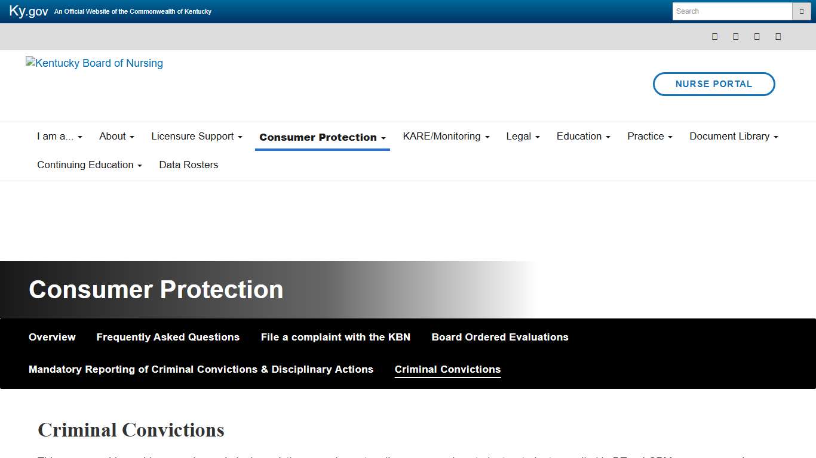Expand the Consumer Protection nav menu
The width and height of the screenshot is (816, 458).
pyautogui.click(x=322, y=137)
